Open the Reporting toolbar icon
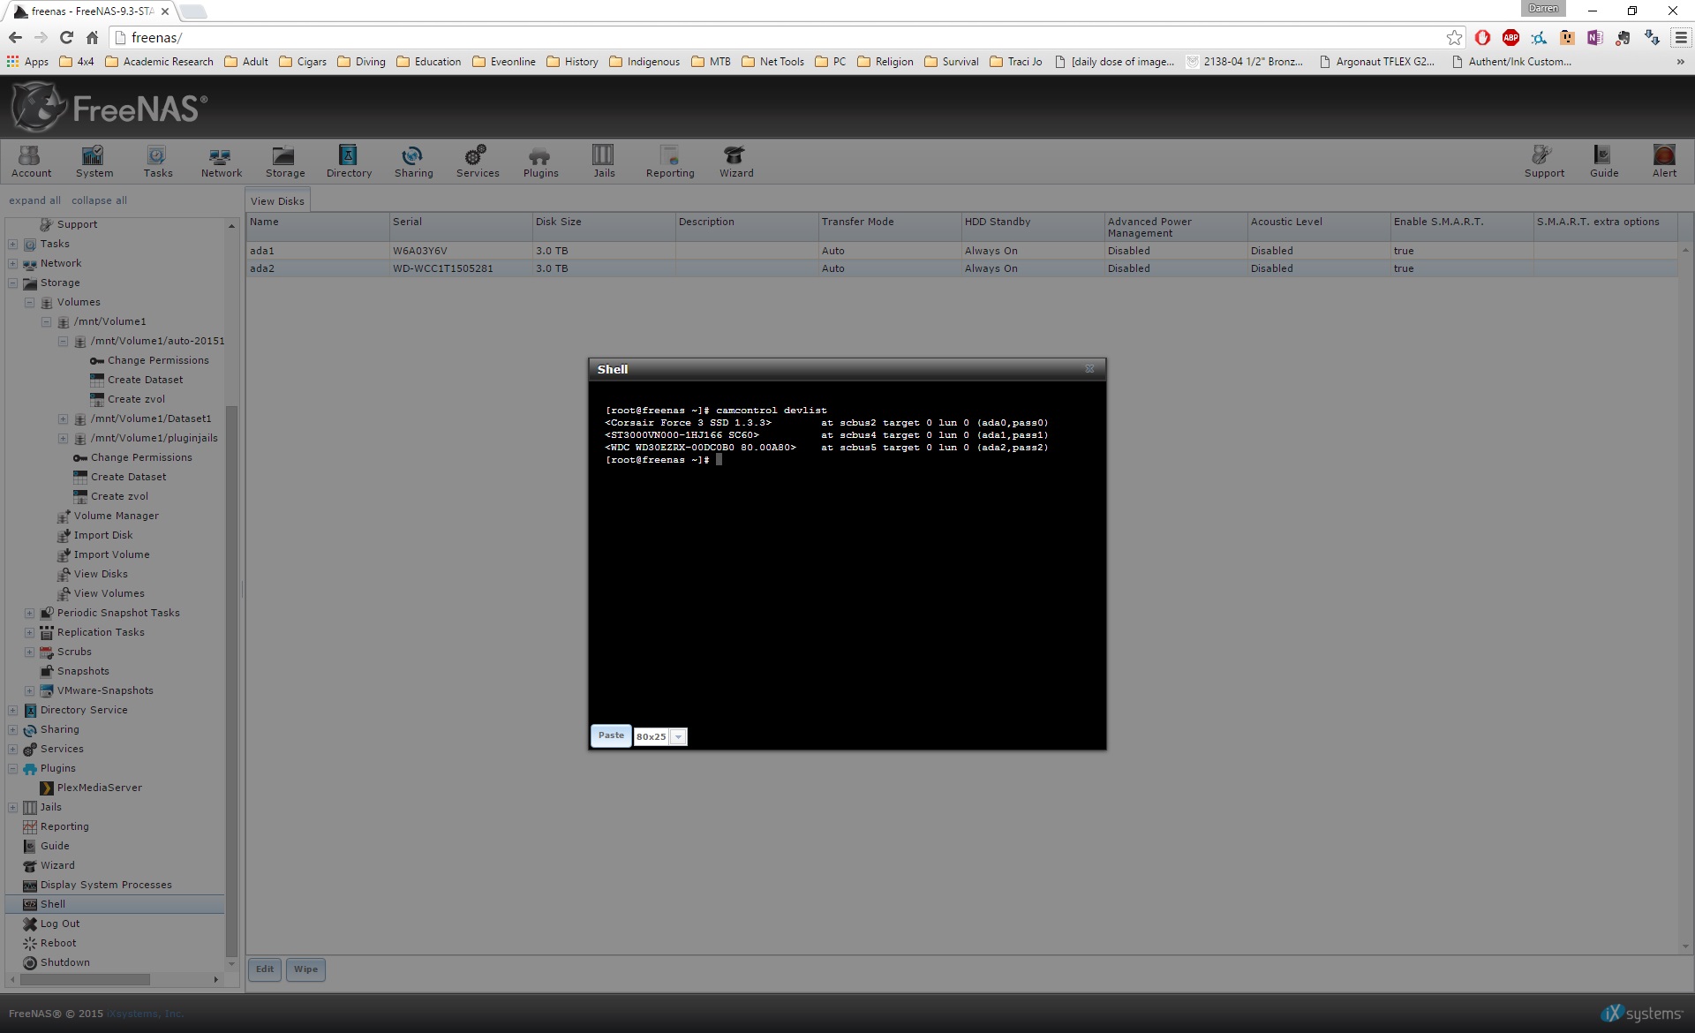This screenshot has width=1695, height=1033. click(670, 162)
